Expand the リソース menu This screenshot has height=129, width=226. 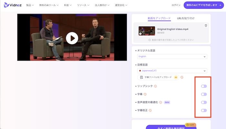83,5
